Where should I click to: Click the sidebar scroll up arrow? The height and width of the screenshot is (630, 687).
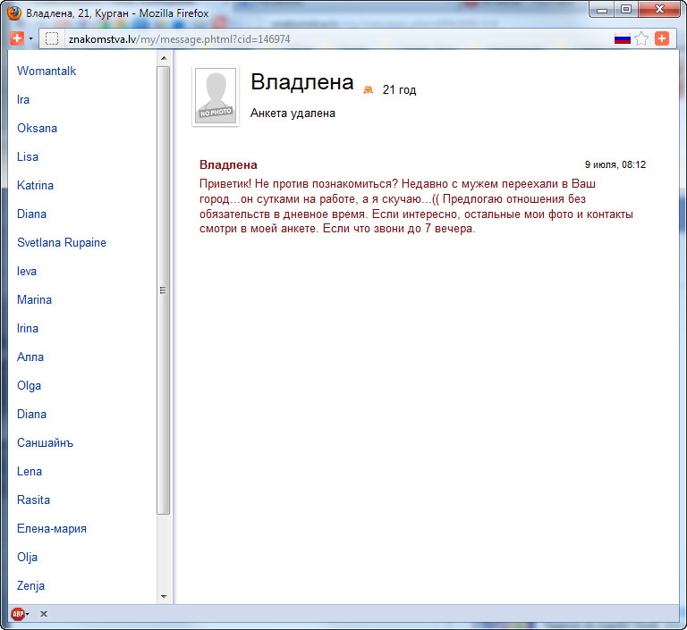pos(164,58)
